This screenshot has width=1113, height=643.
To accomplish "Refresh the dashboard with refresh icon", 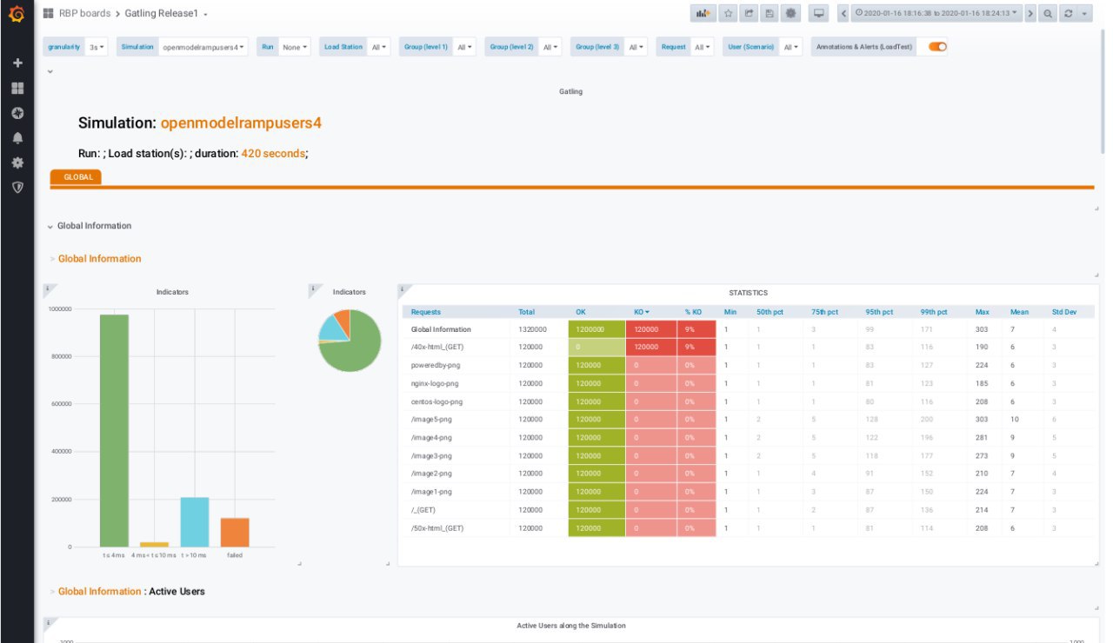I will pyautogui.click(x=1069, y=14).
